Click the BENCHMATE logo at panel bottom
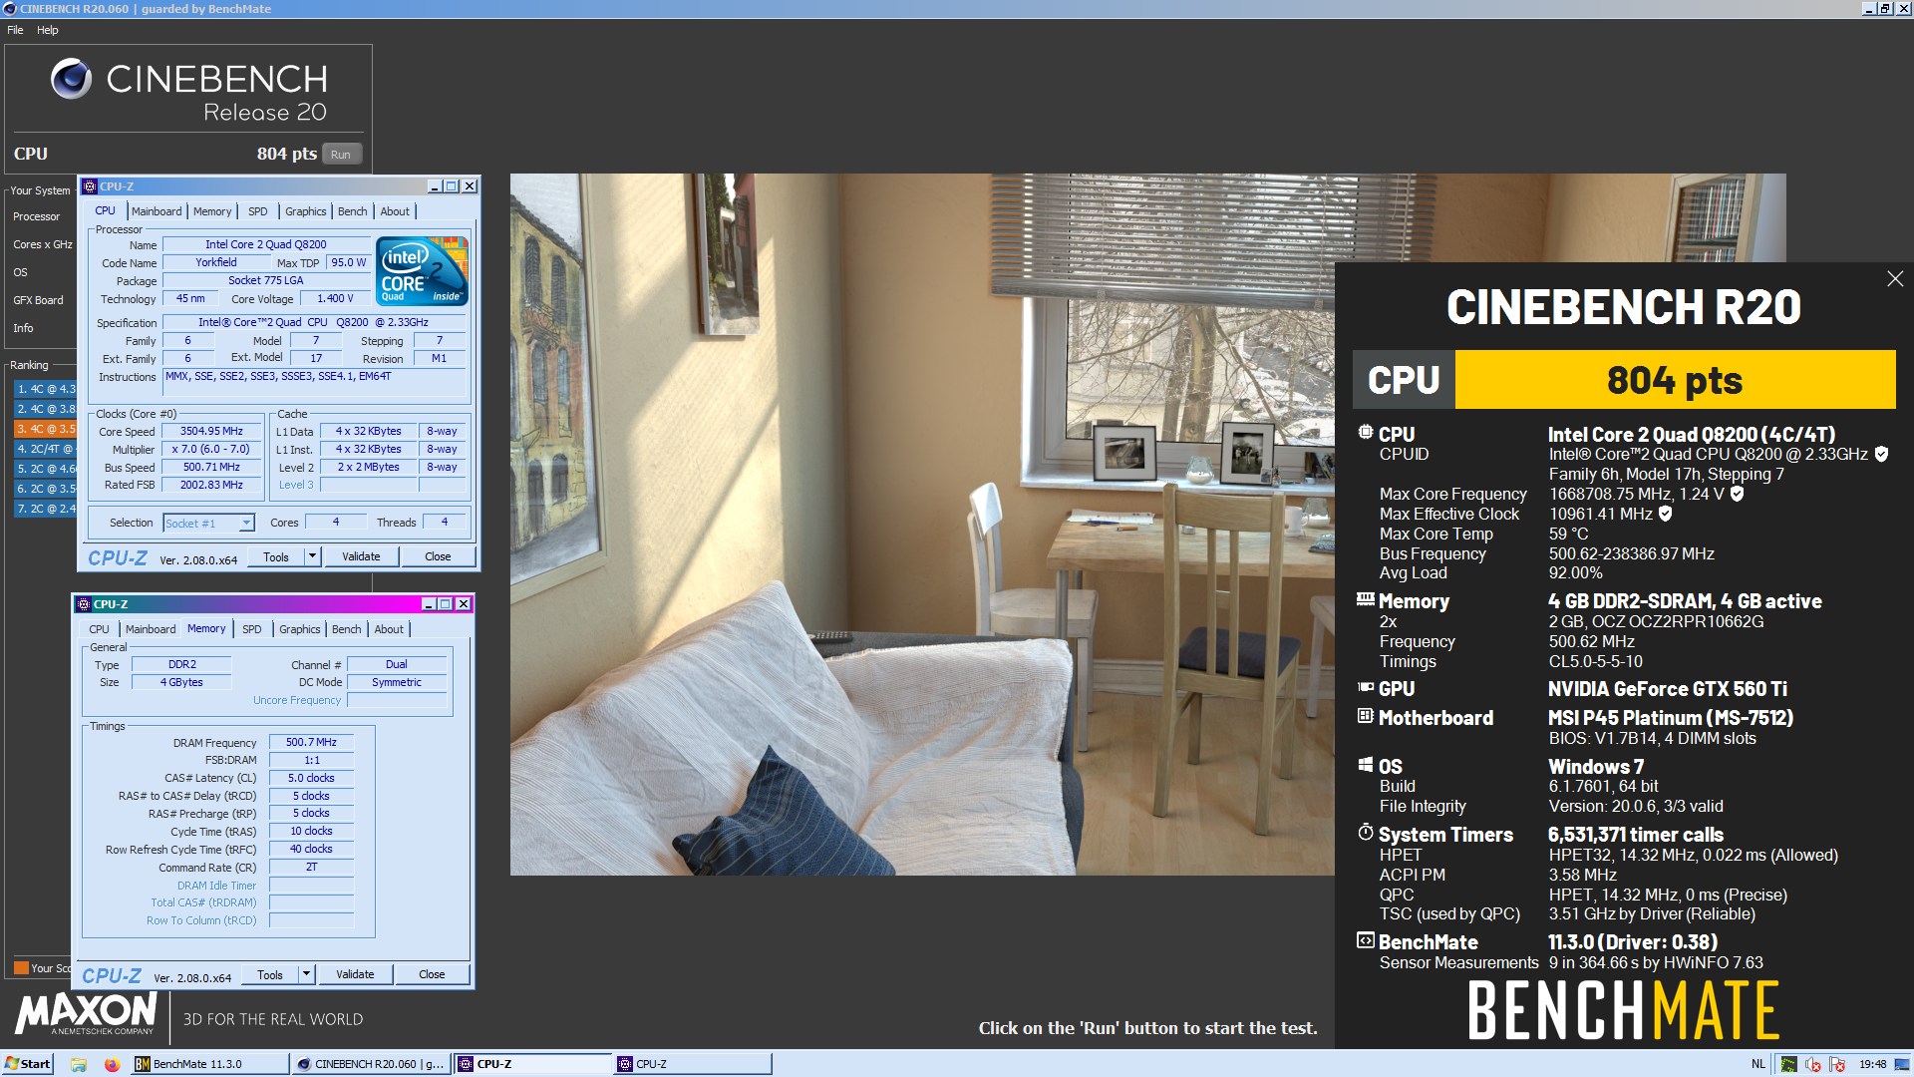Viewport: 1914px width, 1077px height. pyautogui.click(x=1623, y=1010)
